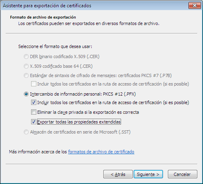Uncheck include all certificates checkbox under PFX
This screenshot has width=203, height=184.
[33, 102]
